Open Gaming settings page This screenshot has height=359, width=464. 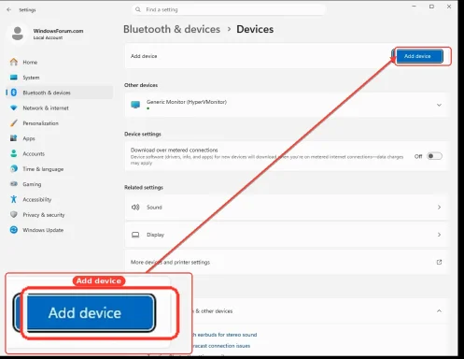click(60, 184)
